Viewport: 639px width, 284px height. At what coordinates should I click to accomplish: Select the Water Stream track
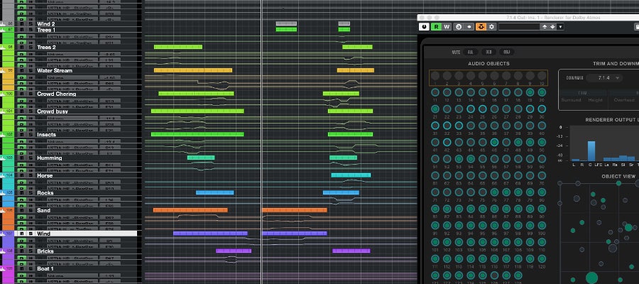click(x=71, y=70)
